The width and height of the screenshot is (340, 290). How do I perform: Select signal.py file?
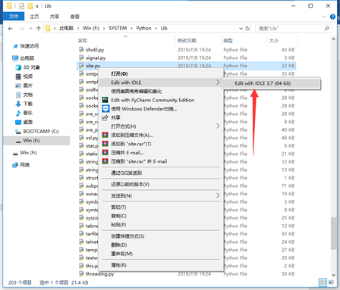pos(96,58)
